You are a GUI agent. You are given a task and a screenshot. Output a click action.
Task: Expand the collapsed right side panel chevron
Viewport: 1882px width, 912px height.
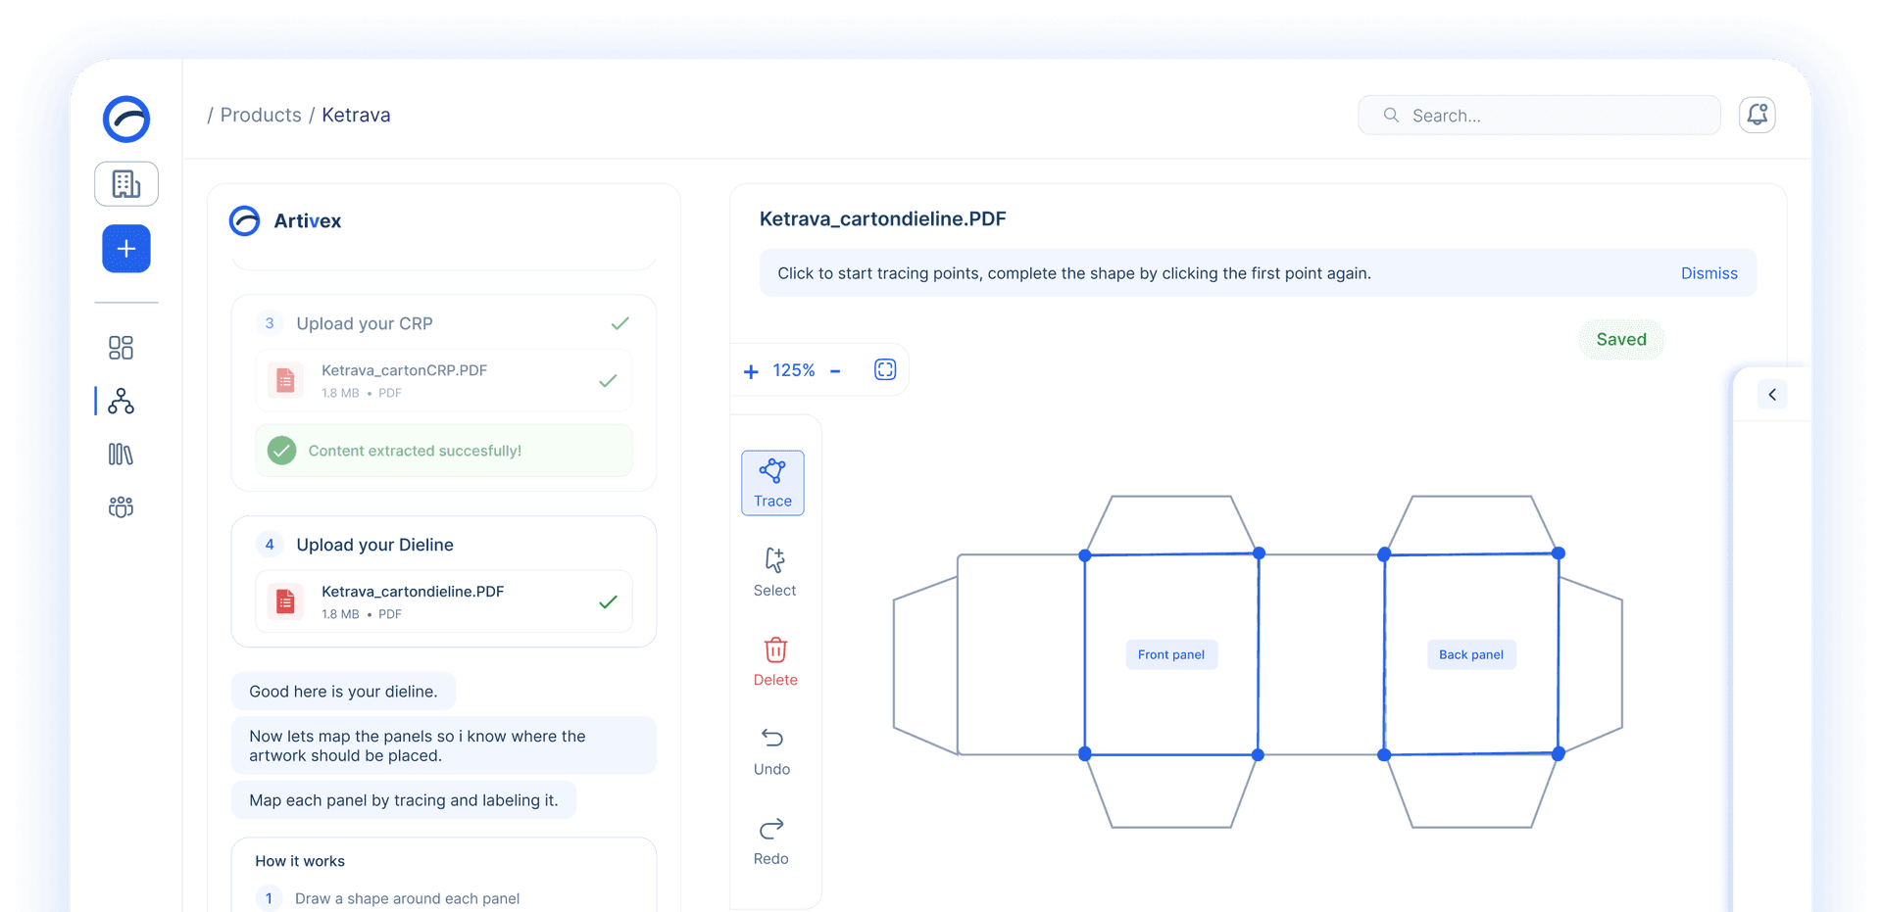(x=1772, y=395)
